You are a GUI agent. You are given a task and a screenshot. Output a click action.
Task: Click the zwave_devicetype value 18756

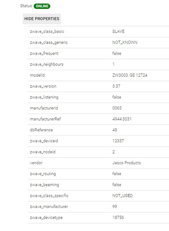click(x=118, y=218)
